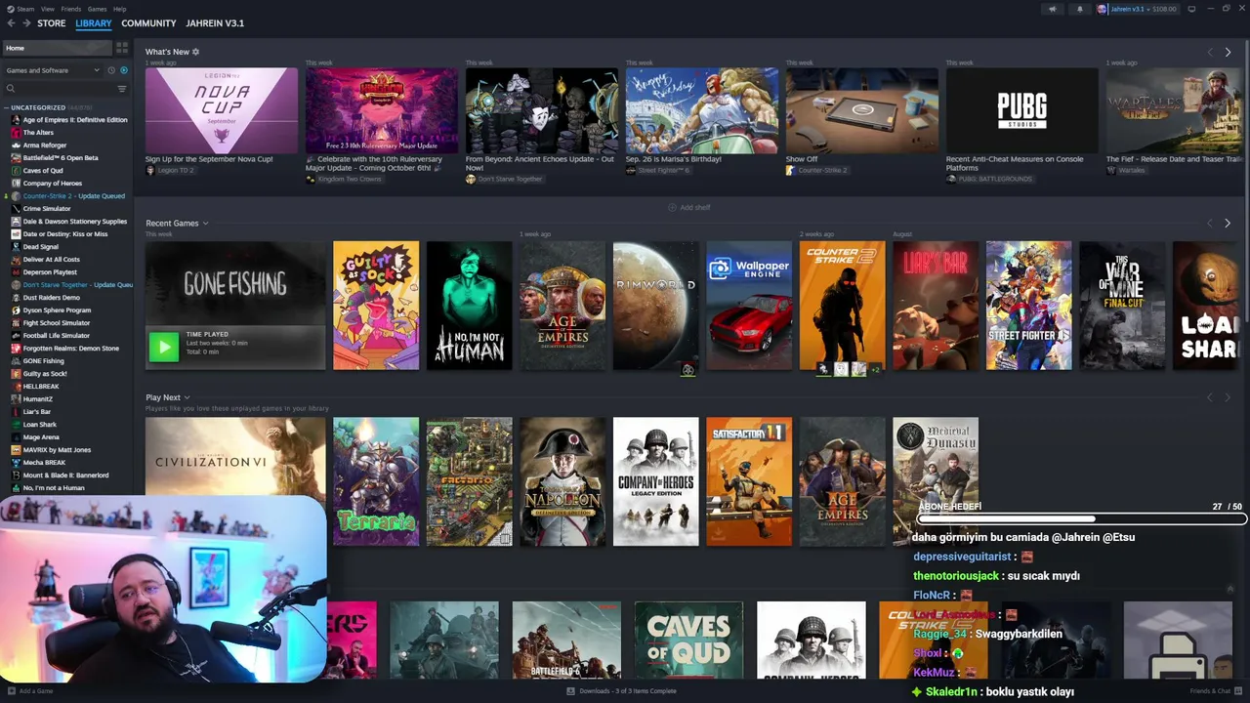Open Friends & Chat panel
This screenshot has width=1250, height=703.
coord(1217,691)
